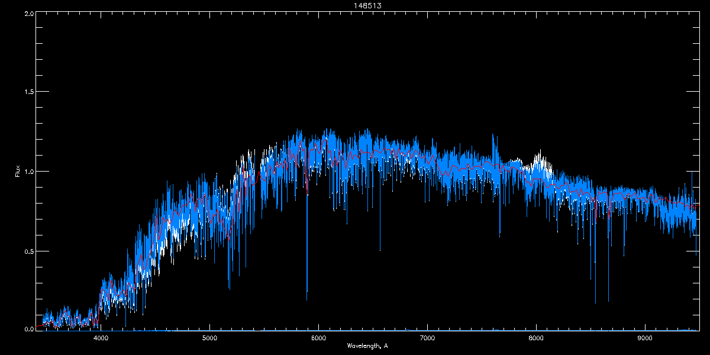Click the tall emission spike near 7600

[493, 135]
